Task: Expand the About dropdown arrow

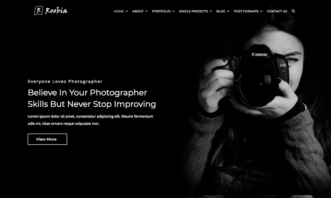Action: [146, 11]
